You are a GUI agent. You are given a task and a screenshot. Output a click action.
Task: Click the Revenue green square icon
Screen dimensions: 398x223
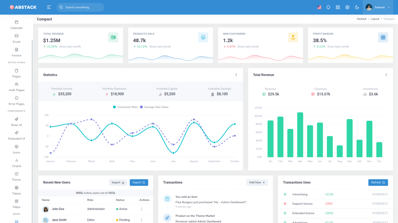[264, 94]
